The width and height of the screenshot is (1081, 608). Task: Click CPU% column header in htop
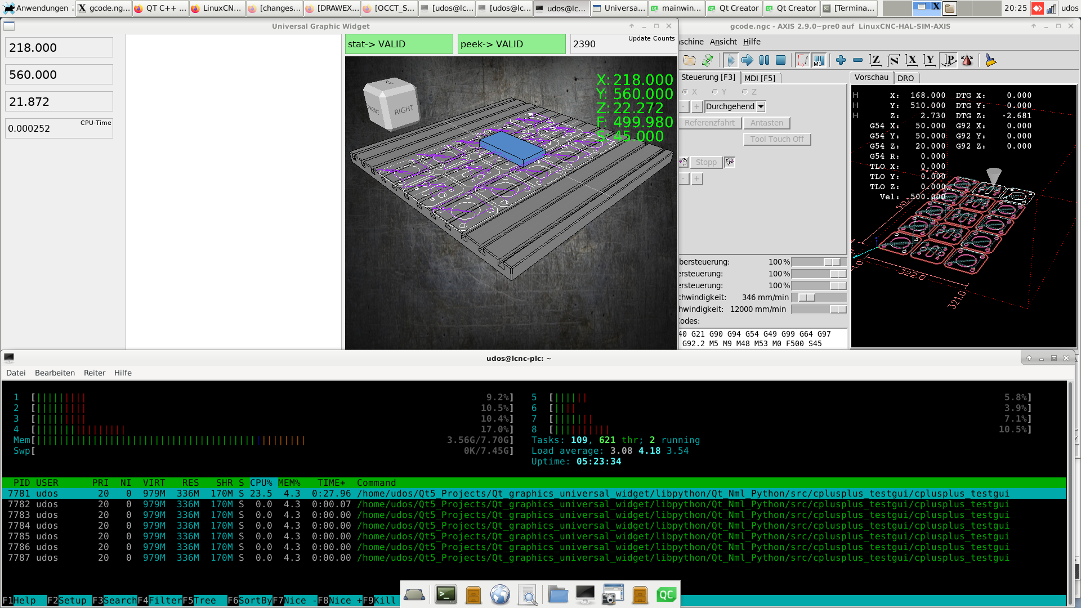(261, 483)
